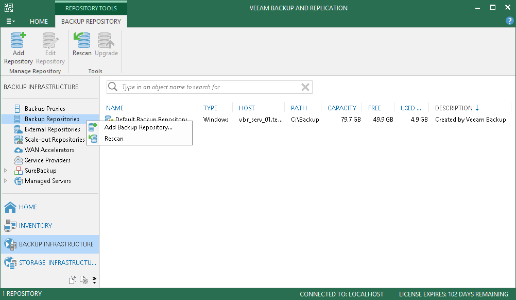Image resolution: width=516 pixels, height=300 pixels.
Task: Click the history gear icon at pane bottom
Action: (84, 280)
